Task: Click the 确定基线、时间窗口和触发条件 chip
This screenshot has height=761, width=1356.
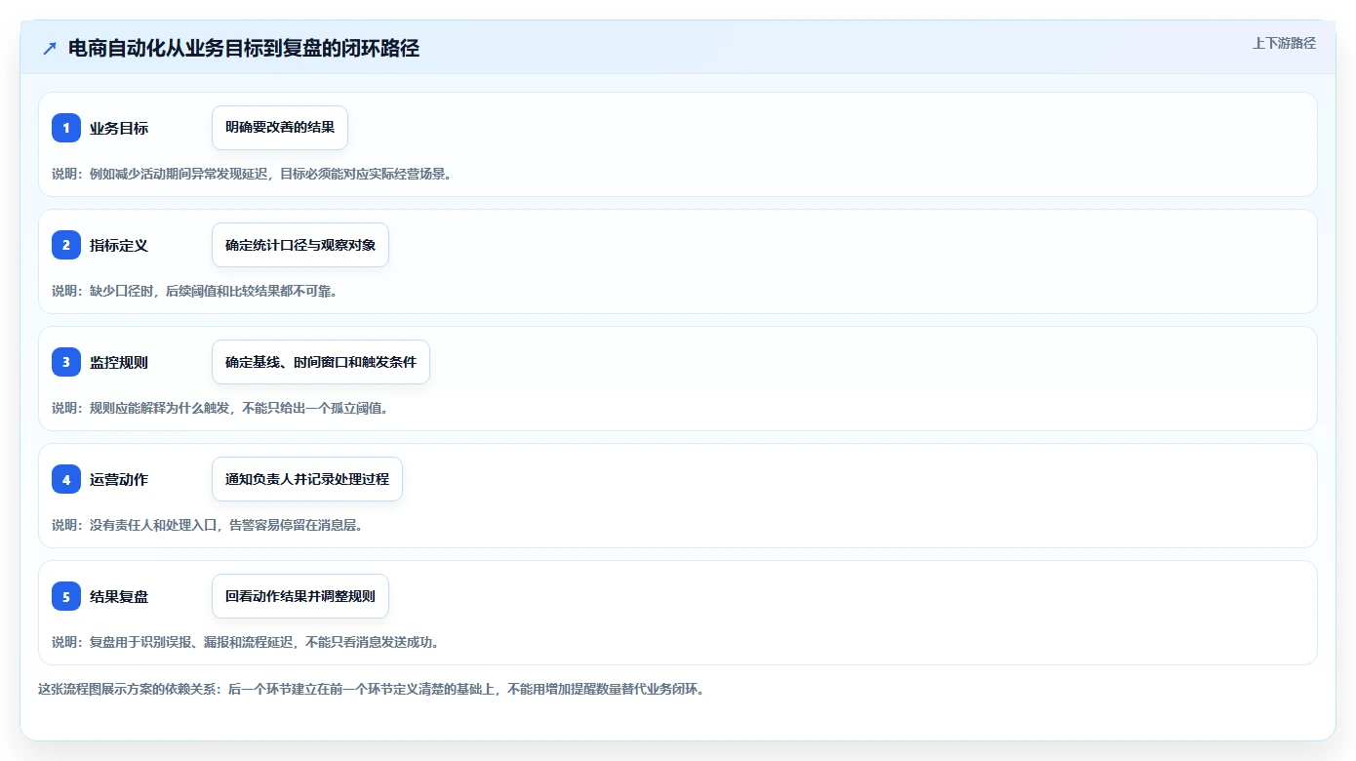Action: (321, 362)
